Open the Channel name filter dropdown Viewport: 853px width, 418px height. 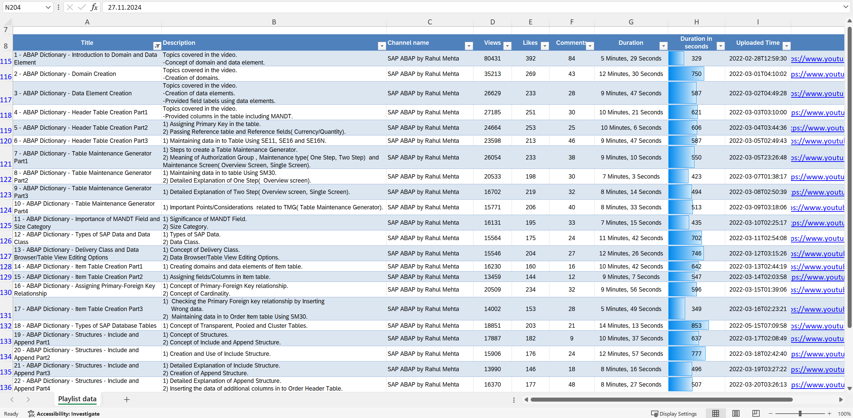point(469,46)
